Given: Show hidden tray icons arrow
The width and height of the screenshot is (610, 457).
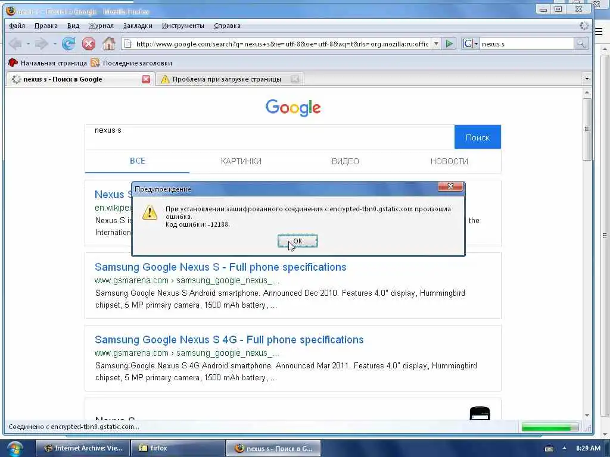Looking at the screenshot, I should (x=564, y=448).
